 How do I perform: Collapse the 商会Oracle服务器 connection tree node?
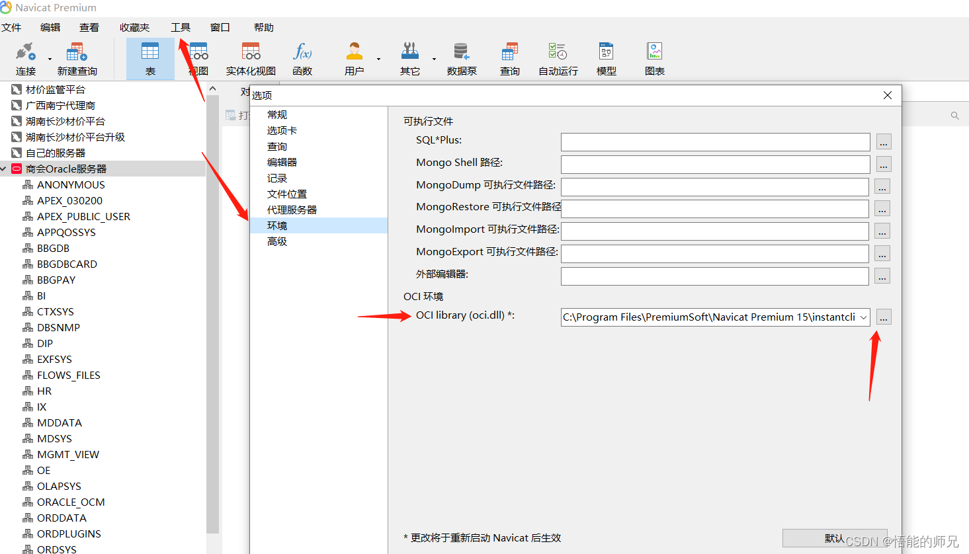(x=4, y=169)
